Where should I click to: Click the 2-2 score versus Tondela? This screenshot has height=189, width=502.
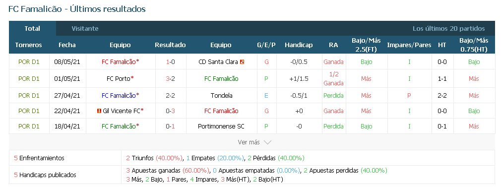(170, 95)
